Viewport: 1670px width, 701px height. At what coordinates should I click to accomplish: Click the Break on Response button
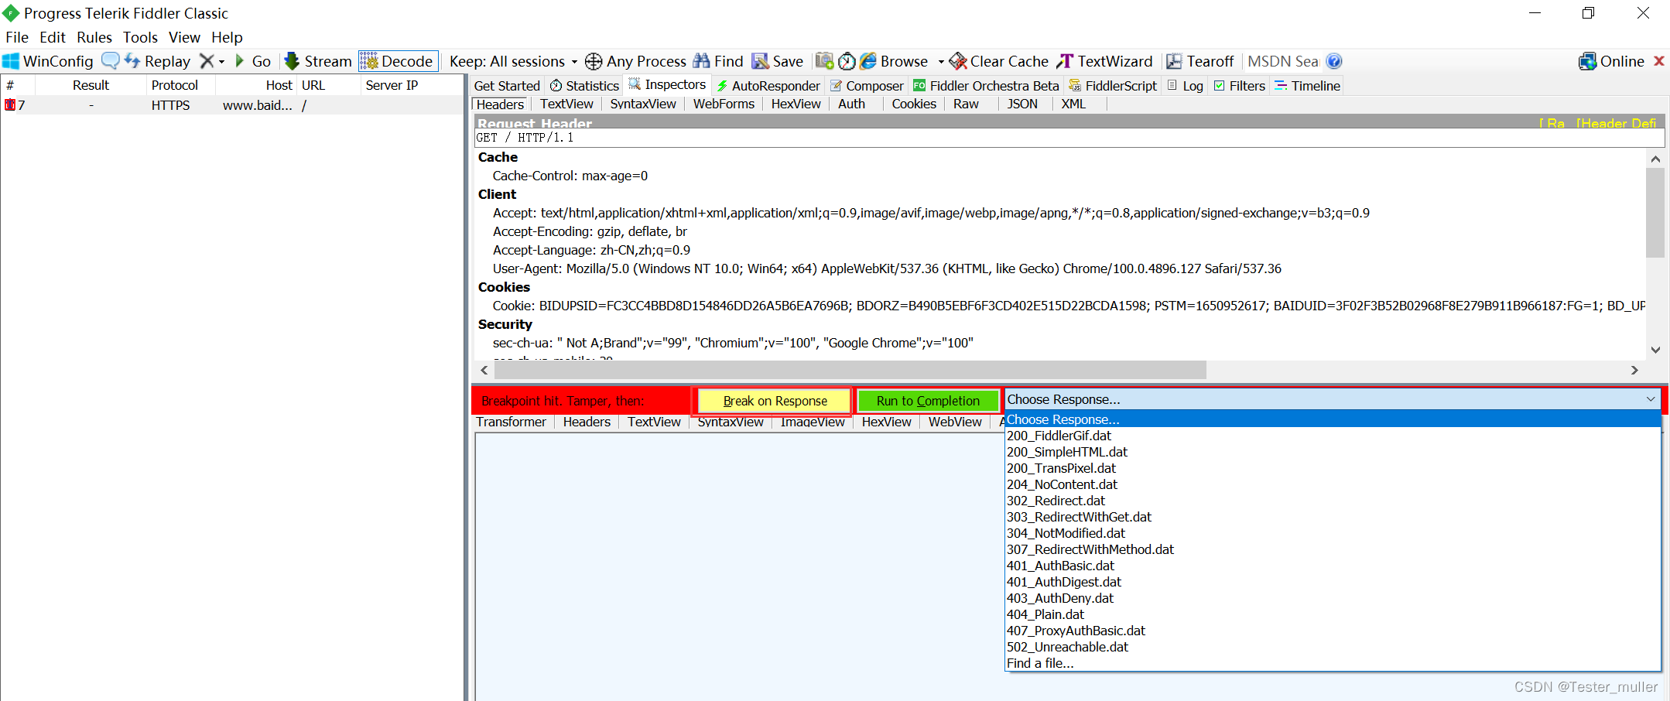coord(775,401)
